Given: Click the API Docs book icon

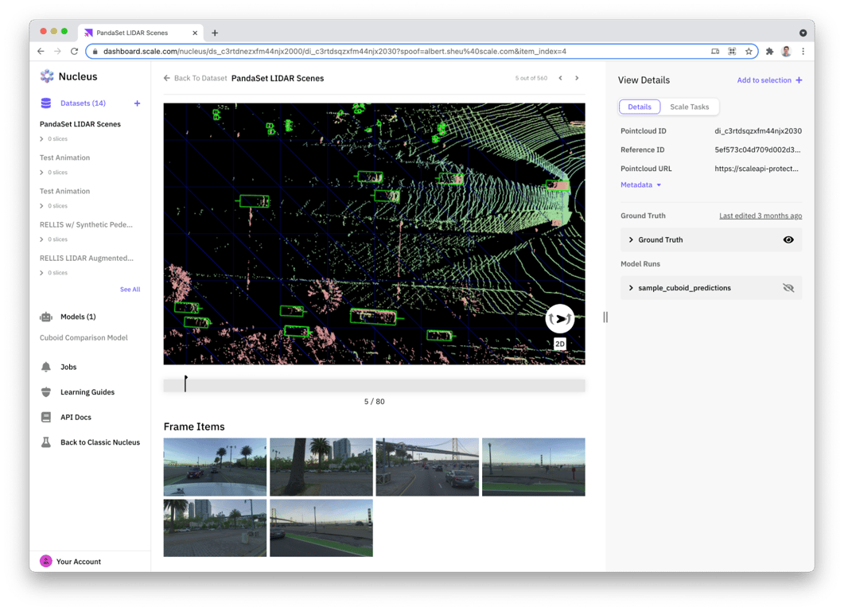Looking at the screenshot, I should pos(46,417).
